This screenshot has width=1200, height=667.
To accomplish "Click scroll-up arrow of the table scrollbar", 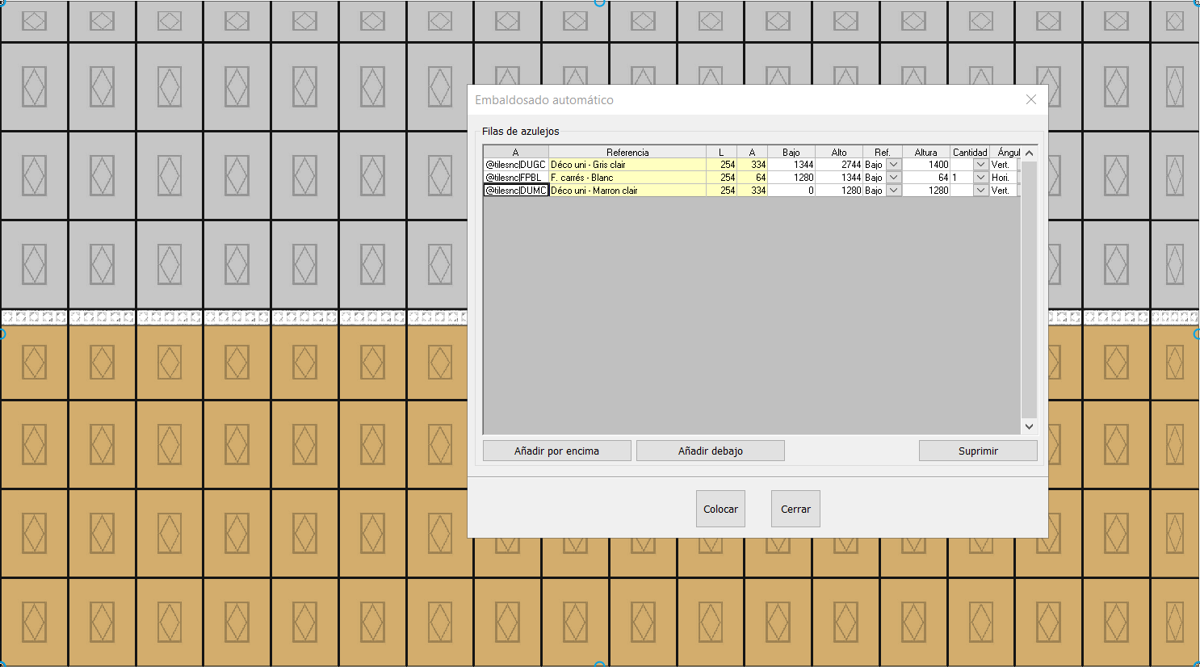I will (x=1029, y=153).
